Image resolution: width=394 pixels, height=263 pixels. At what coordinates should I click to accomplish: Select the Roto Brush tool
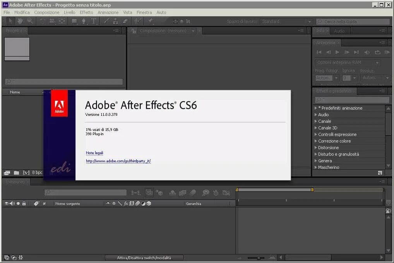click(138, 21)
